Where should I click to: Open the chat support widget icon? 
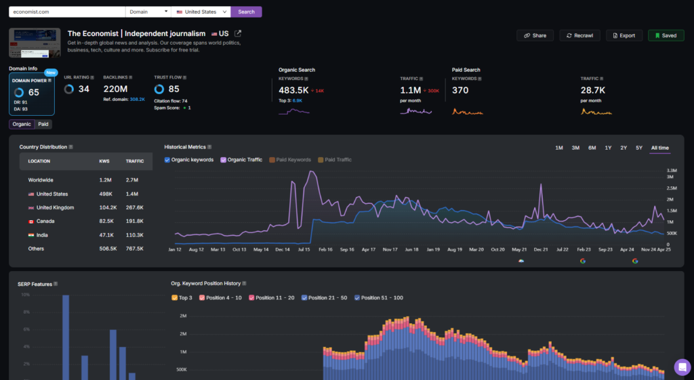pyautogui.click(x=682, y=366)
